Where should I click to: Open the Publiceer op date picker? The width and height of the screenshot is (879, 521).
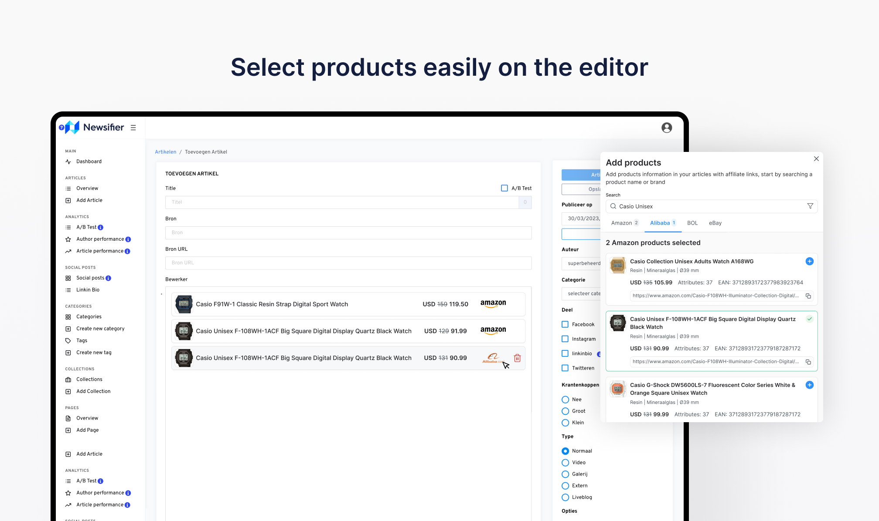(x=582, y=218)
